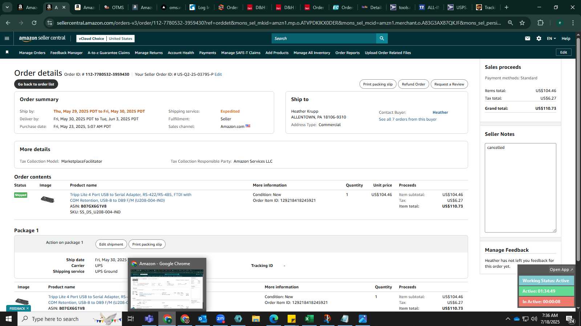The width and height of the screenshot is (581, 326).
Task: Switch to the USPS browser tab
Action: coord(457,7)
